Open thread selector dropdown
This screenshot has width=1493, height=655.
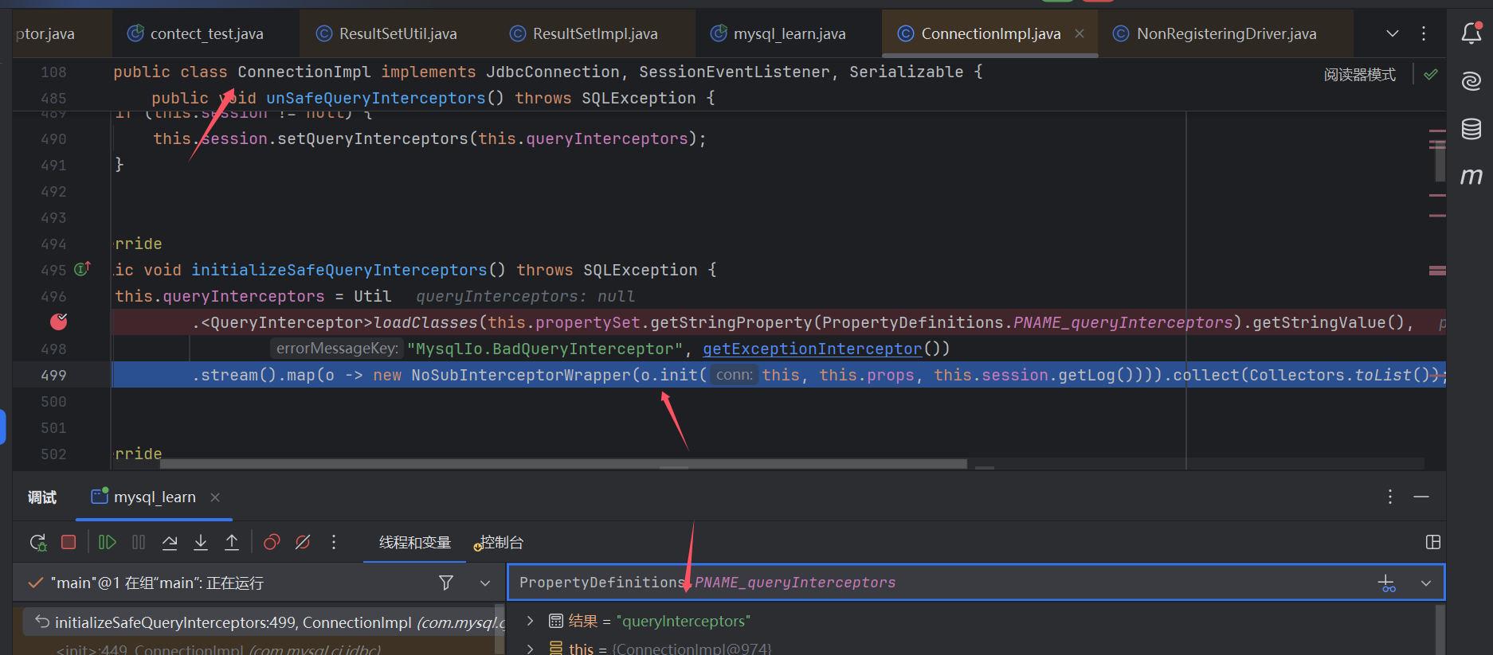pos(484,583)
